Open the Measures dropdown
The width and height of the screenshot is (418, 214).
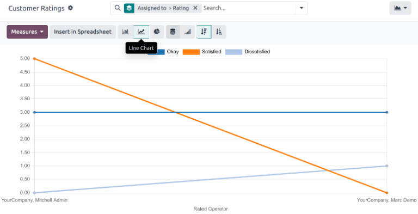[27, 32]
